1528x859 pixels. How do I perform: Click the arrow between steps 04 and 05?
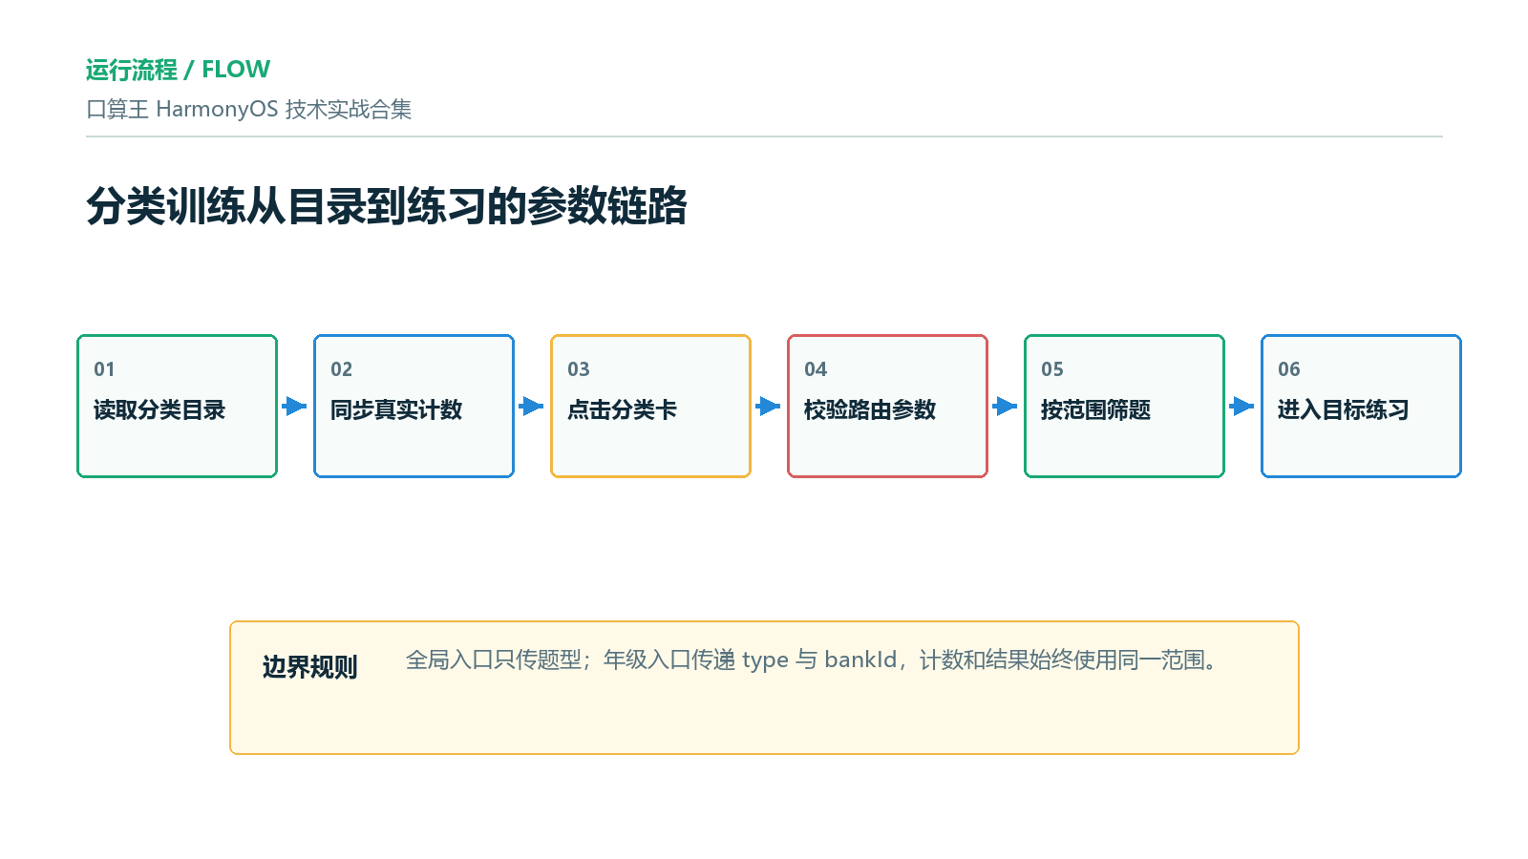[1006, 407]
